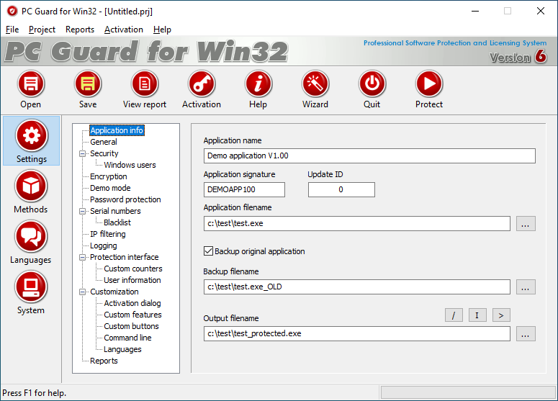Select Blacklist tree item
Image resolution: width=558 pixels, height=401 pixels.
point(117,222)
